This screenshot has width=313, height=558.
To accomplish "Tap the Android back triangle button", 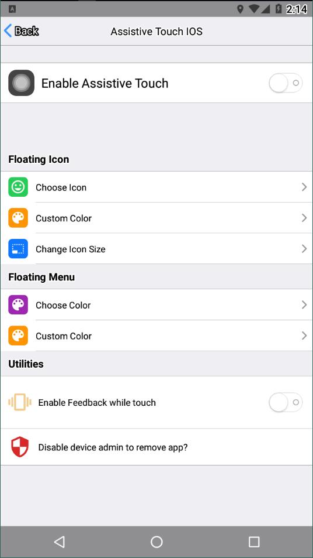I will 59,542.
